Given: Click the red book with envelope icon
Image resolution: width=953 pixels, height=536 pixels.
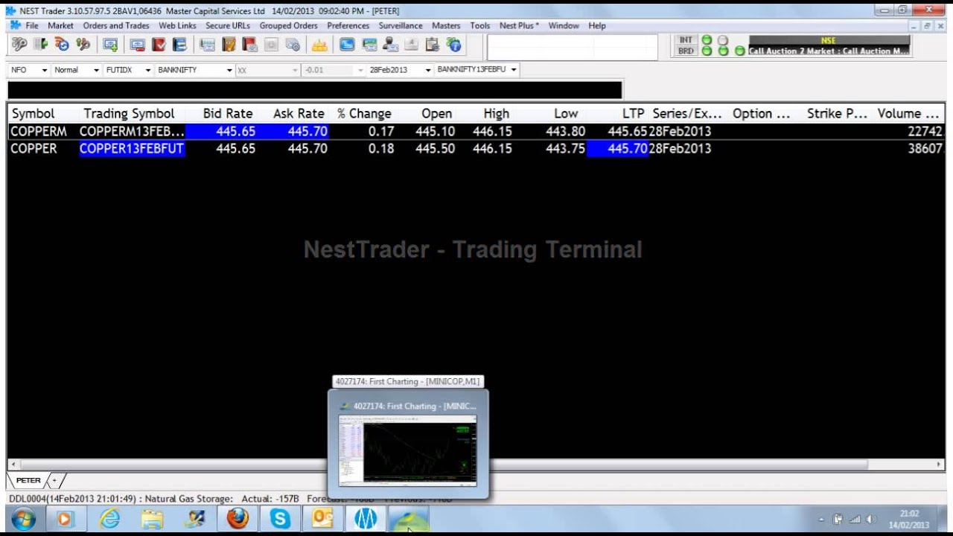Looking at the screenshot, I should pos(249,45).
